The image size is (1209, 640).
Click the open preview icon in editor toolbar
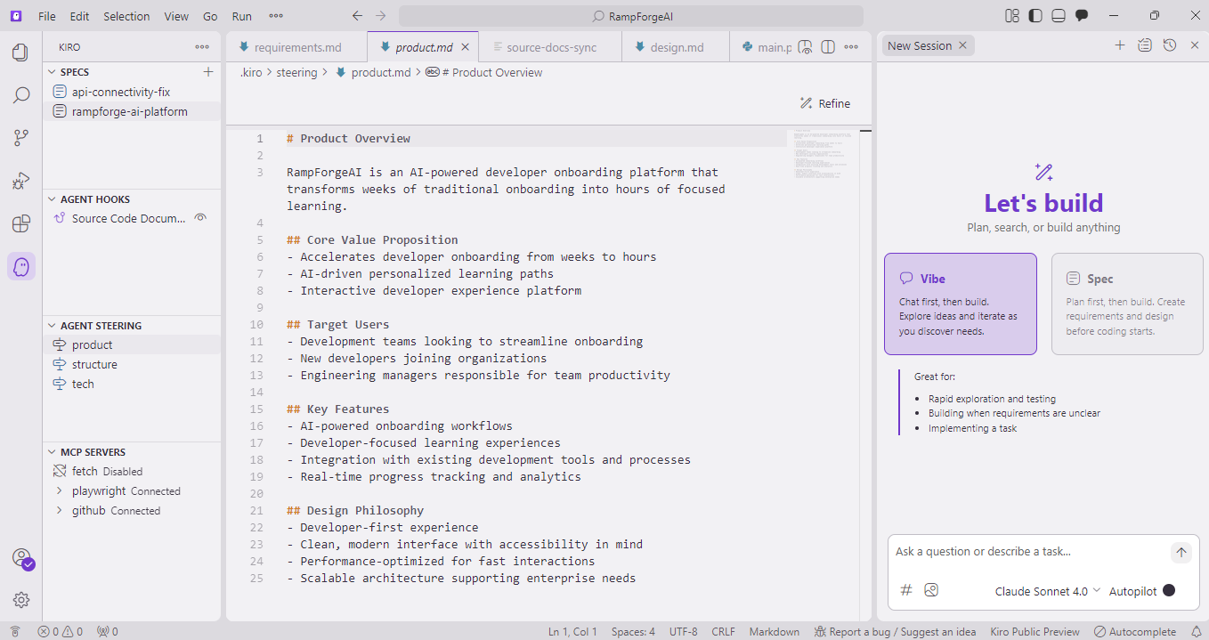(x=805, y=47)
